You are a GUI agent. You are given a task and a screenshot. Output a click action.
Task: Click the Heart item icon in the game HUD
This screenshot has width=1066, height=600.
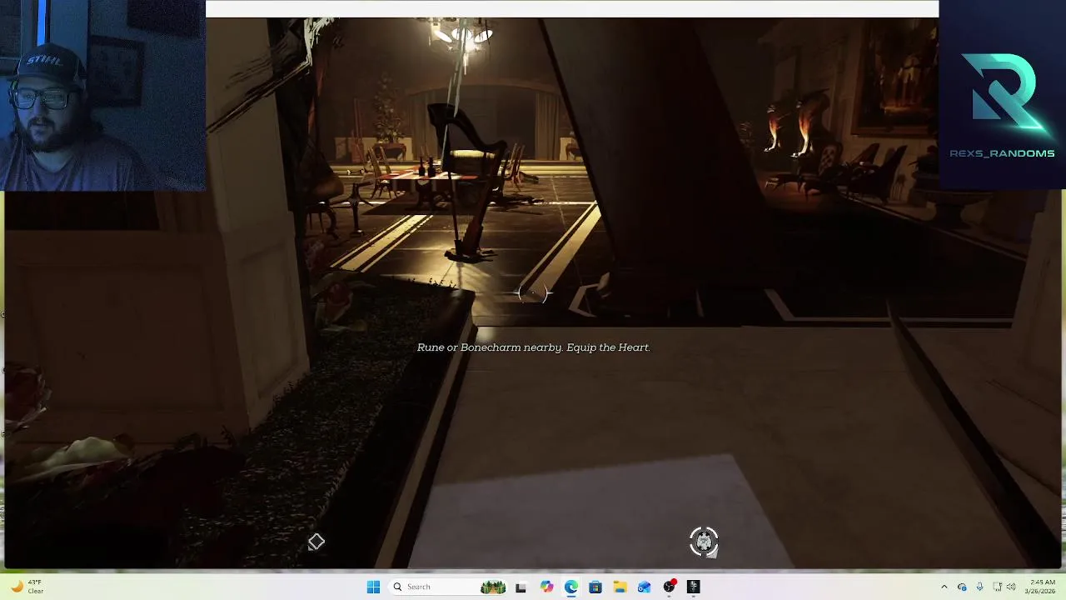704,542
